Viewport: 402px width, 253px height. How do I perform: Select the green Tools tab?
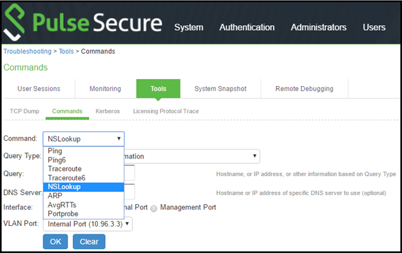(158, 89)
